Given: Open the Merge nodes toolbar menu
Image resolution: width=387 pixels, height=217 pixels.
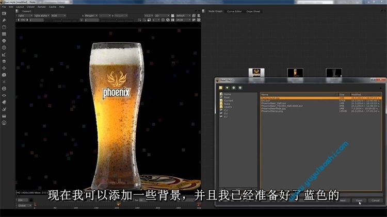Looking at the screenshot, I should click(x=4, y=61).
